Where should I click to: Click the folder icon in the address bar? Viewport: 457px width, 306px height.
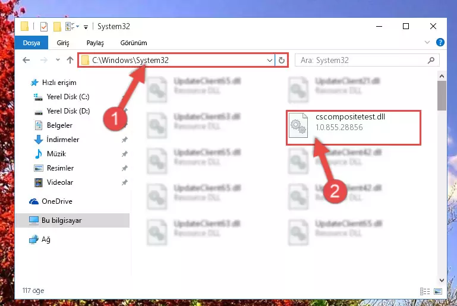pyautogui.click(x=85, y=61)
